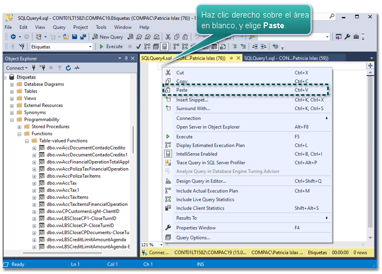382x274 pixels.
Task: Click the Execute button in the toolbar
Action: tap(111, 46)
